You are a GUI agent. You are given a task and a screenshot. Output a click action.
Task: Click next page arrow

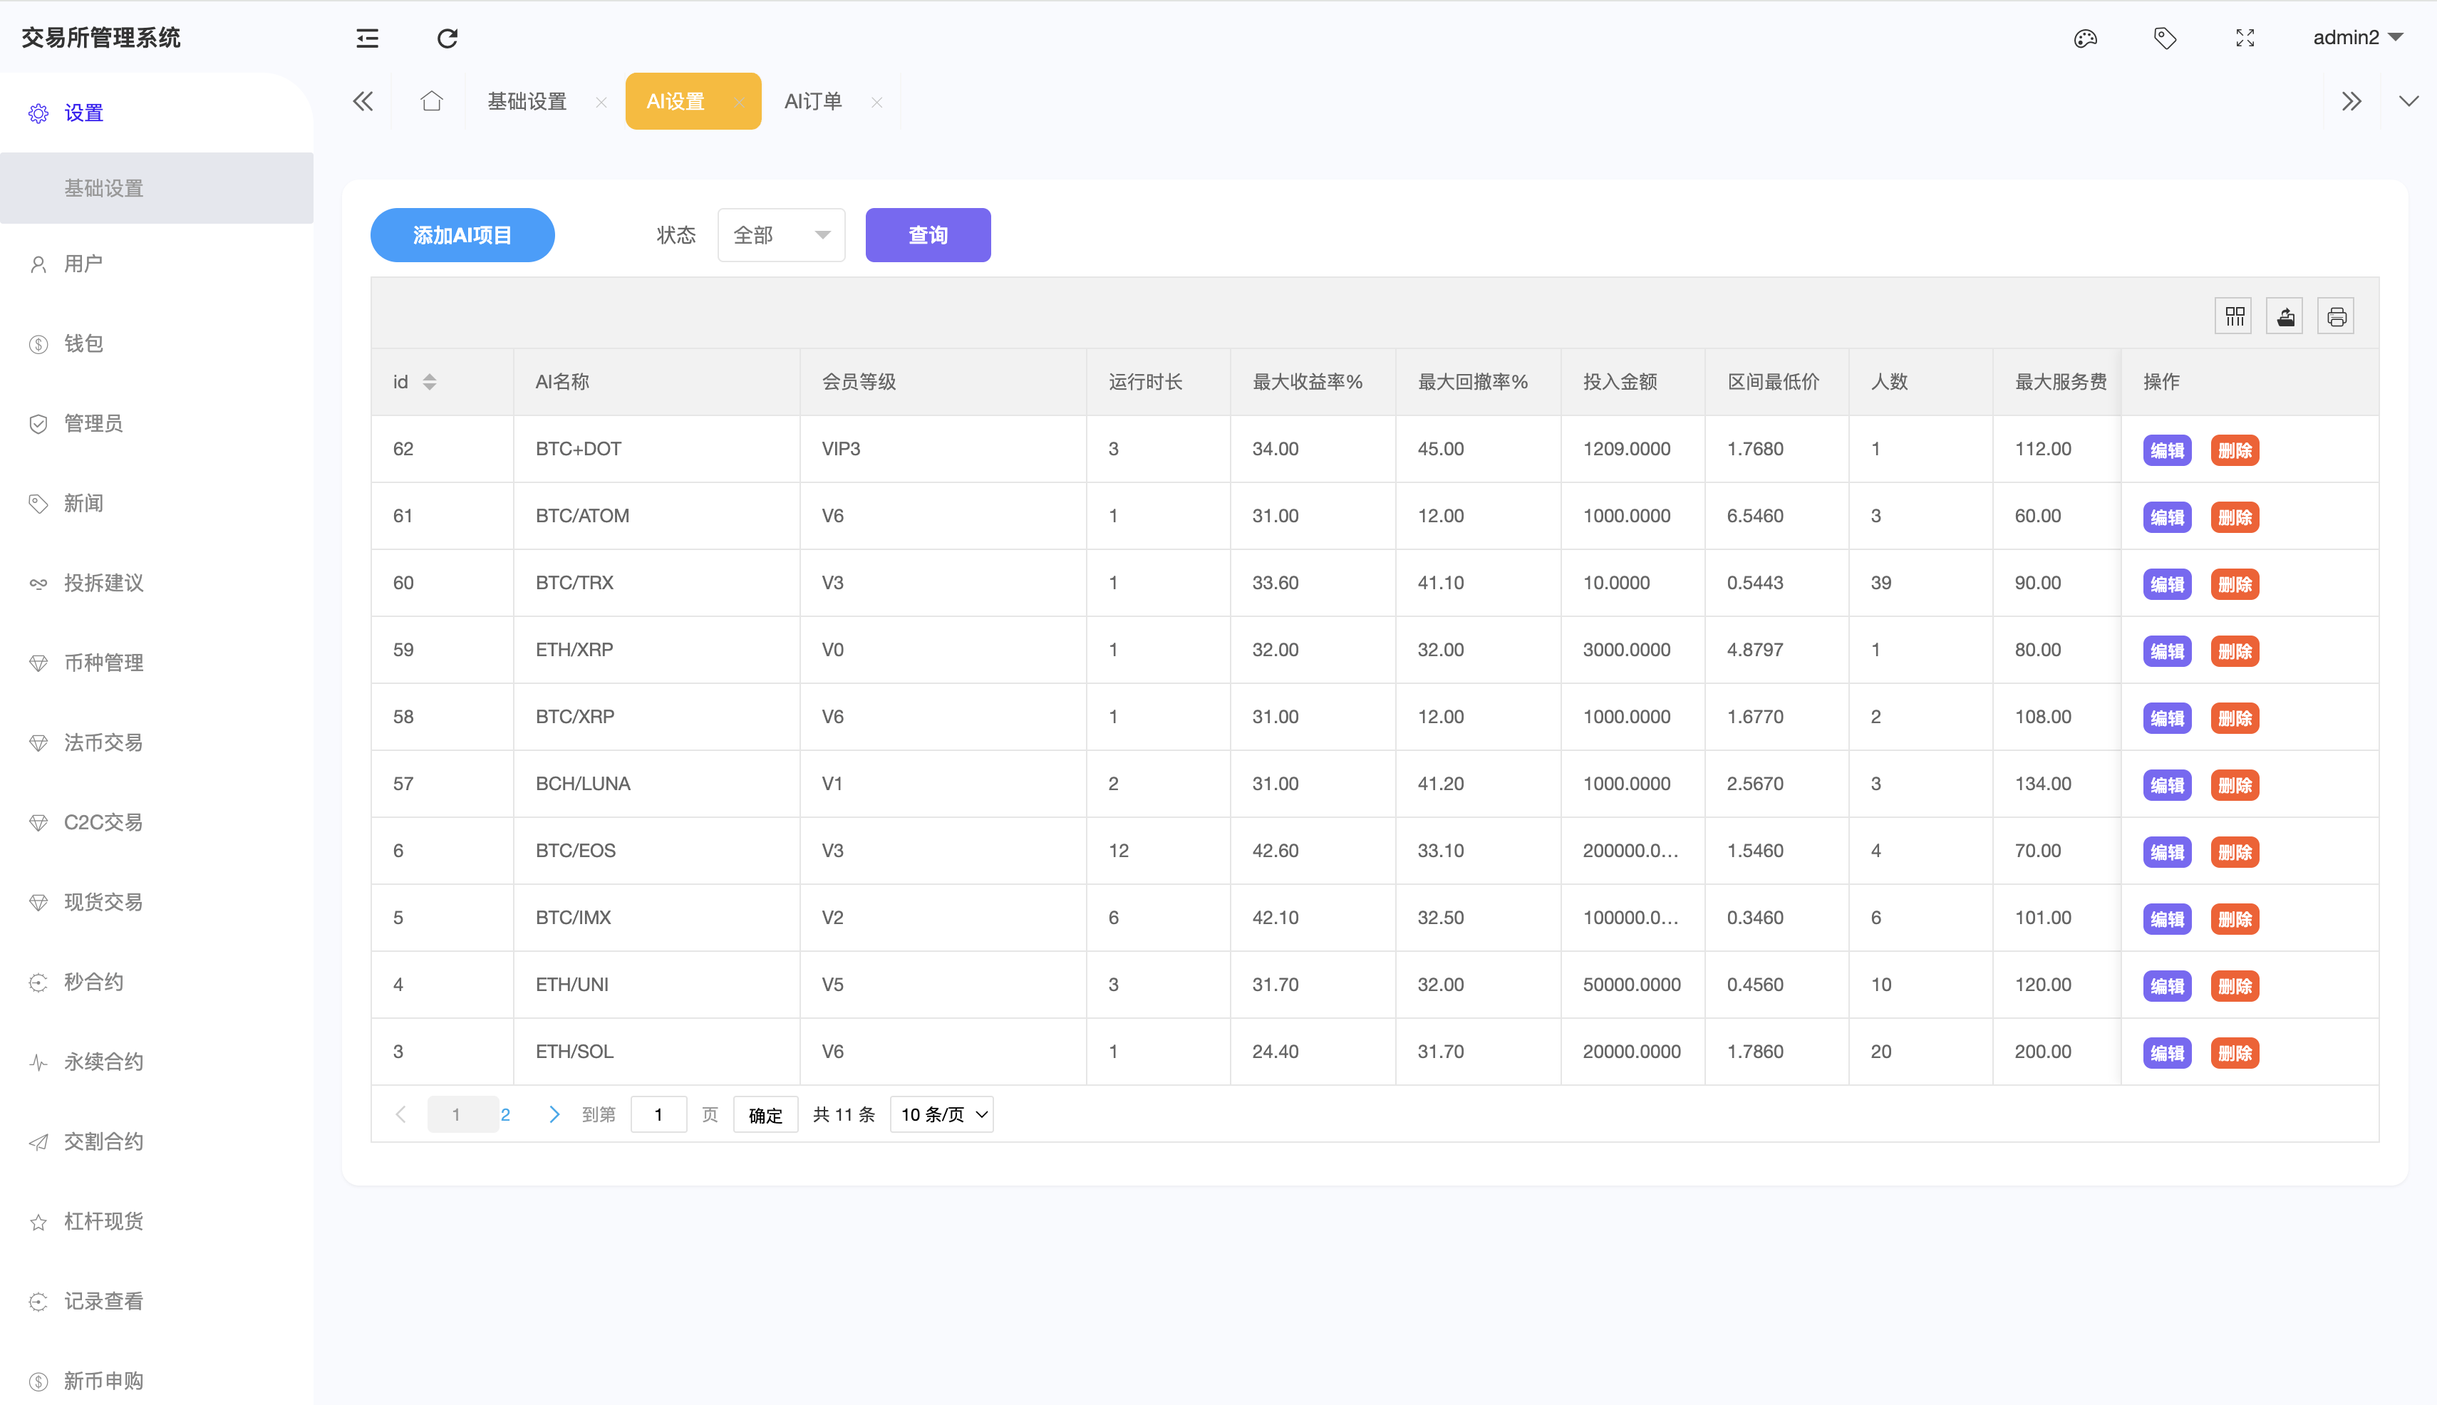(554, 1114)
